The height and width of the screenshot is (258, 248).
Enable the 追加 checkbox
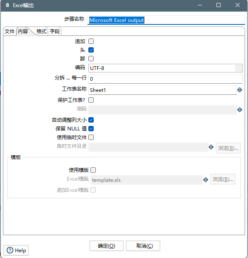(x=91, y=41)
